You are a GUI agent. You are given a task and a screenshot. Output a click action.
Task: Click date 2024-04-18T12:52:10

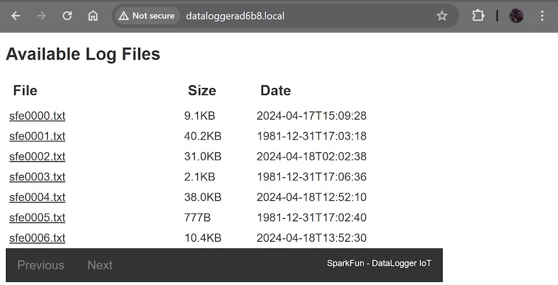pos(311,197)
